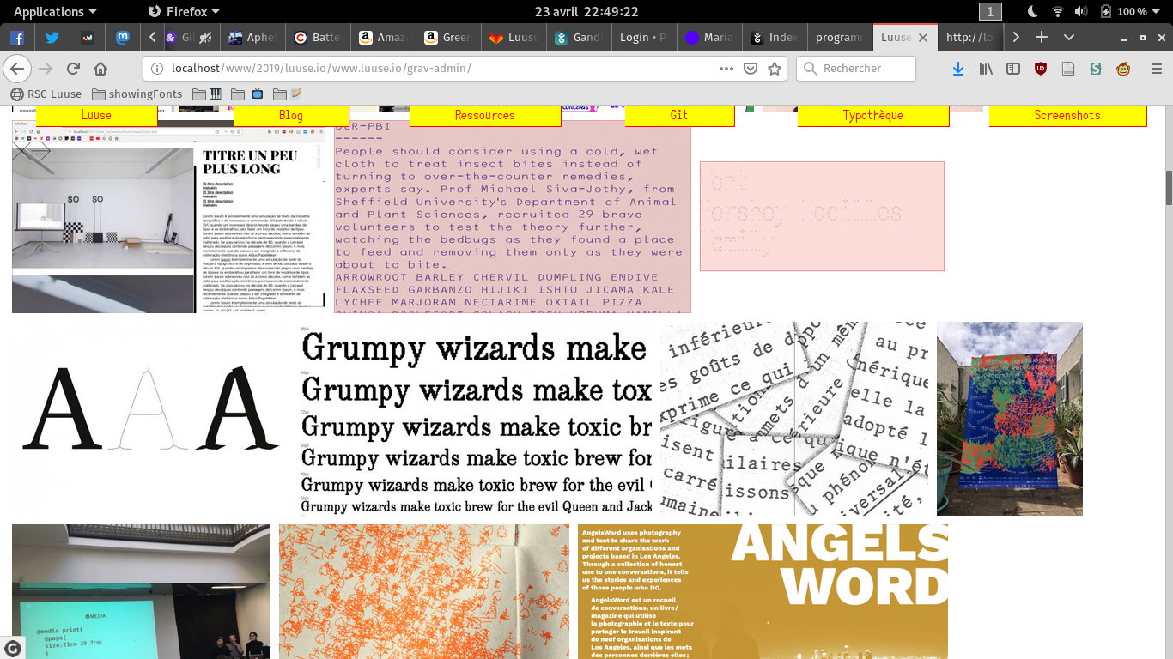Show the sidebar with the sidebar icon
Viewport: 1173px width, 659px height.
(x=1013, y=69)
